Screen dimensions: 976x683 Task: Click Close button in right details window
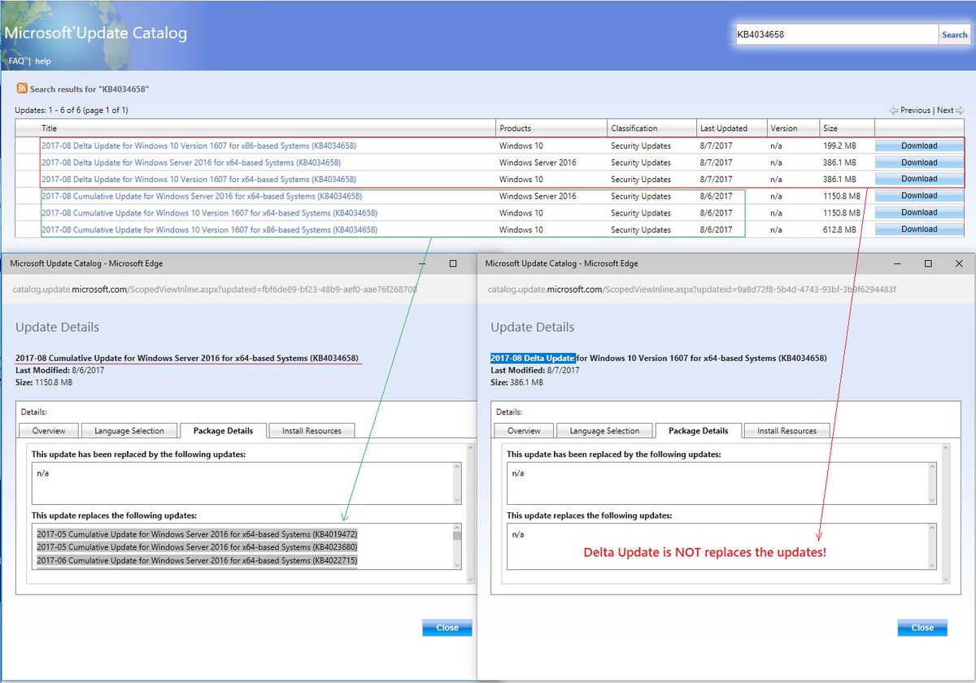[x=922, y=628]
